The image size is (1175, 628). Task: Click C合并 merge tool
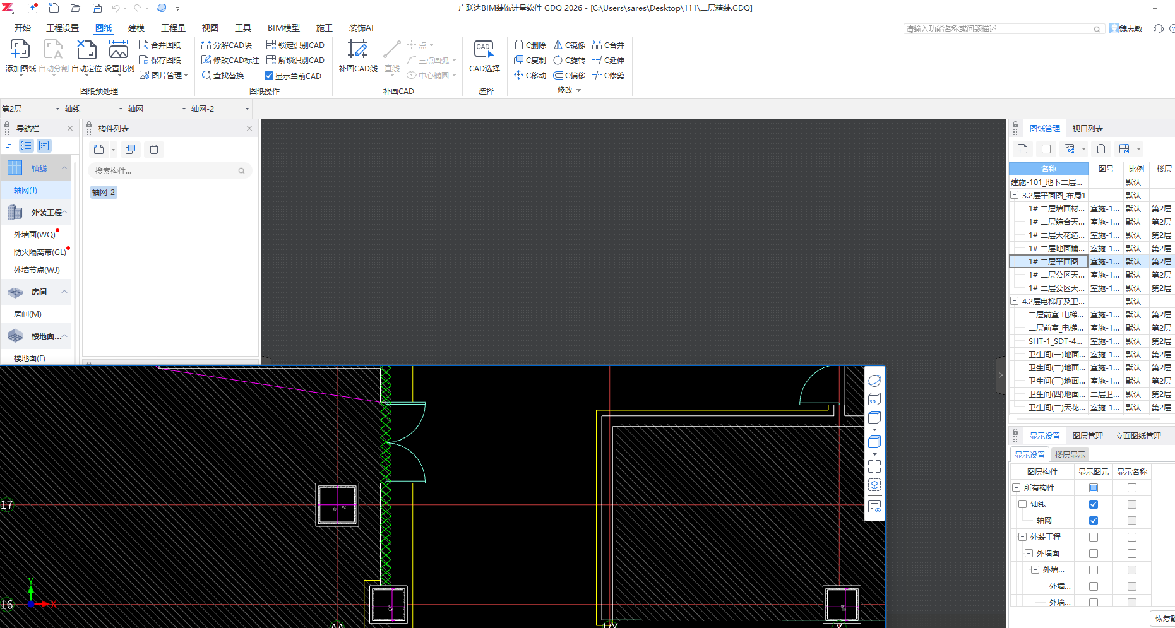pos(609,45)
